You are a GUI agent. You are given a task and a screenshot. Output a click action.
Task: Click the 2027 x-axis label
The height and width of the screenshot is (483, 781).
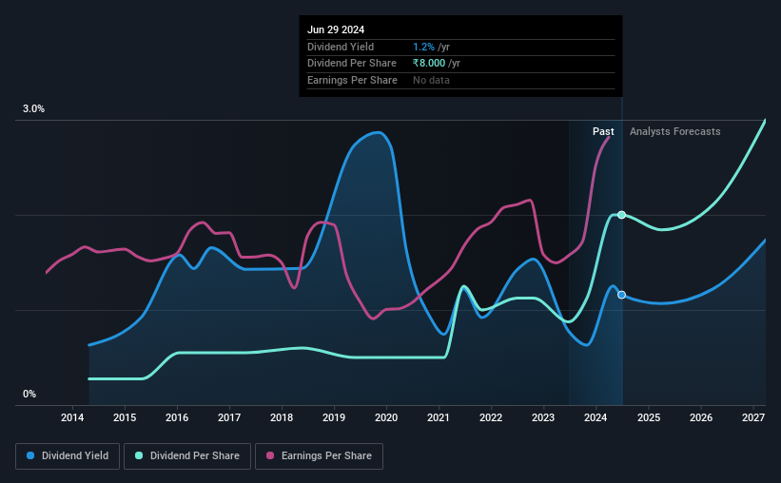(753, 417)
